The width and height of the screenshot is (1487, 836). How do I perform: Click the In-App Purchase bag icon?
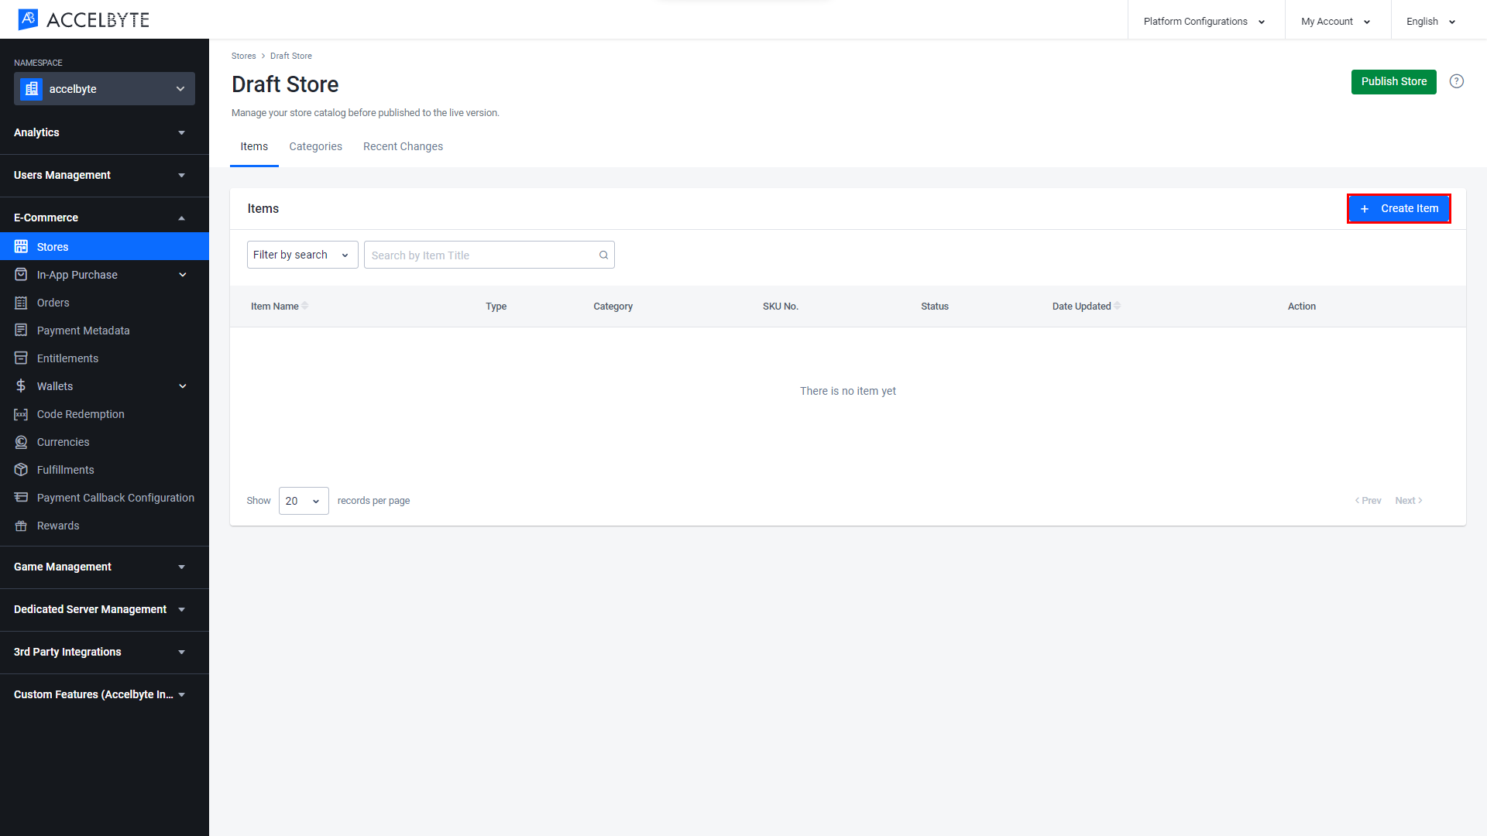coord(21,275)
